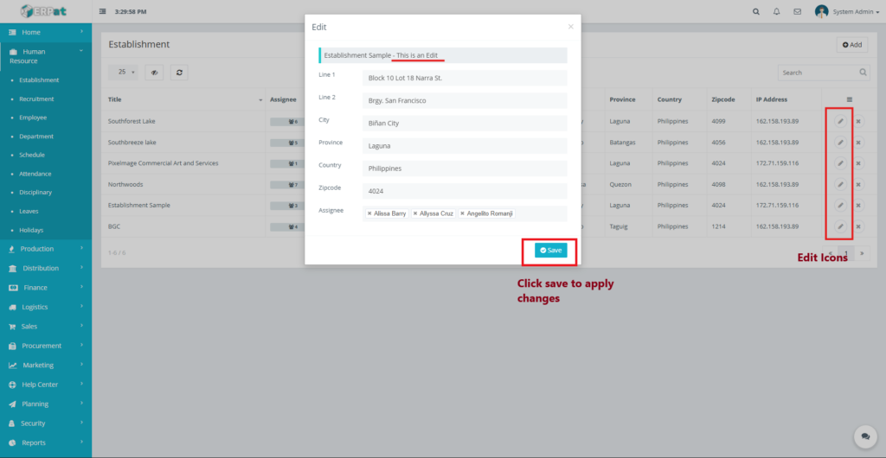Expand the Procurement sidebar menu
Screen dimensions: 886x458
click(x=46, y=346)
